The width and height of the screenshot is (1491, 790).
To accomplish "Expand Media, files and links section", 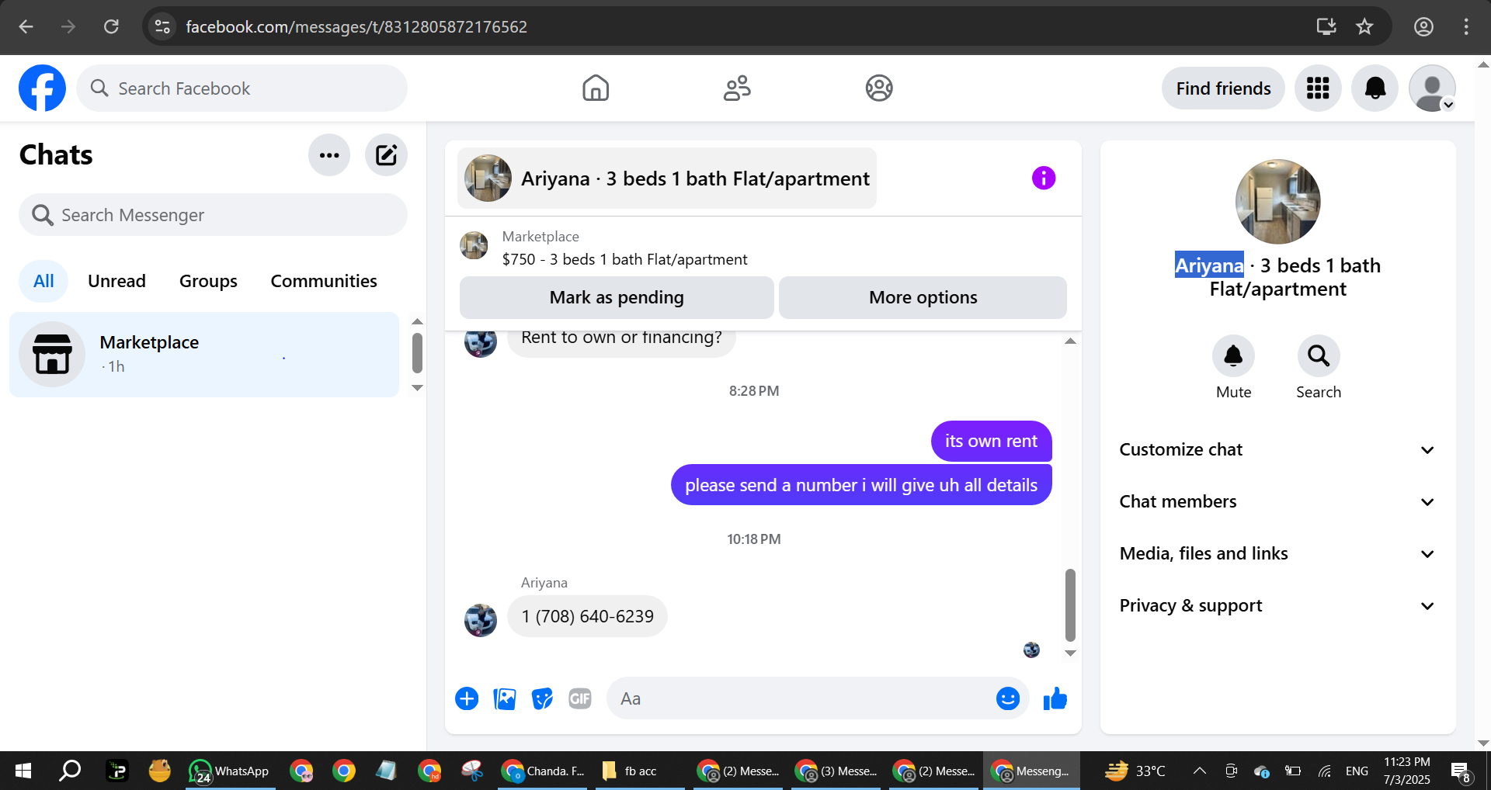I will [x=1277, y=553].
